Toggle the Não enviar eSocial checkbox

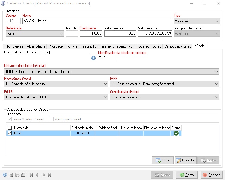(x=52, y=119)
